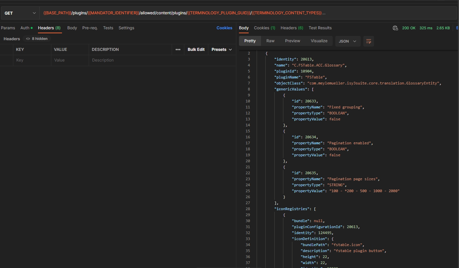Switch to the request Params tab
Image resolution: width=459 pixels, height=268 pixels.
[8, 28]
